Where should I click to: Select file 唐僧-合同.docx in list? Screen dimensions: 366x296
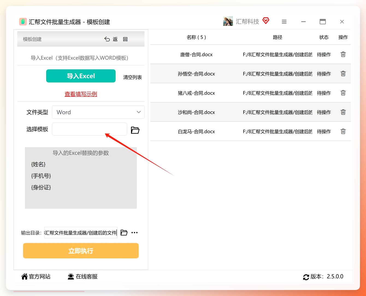(x=196, y=55)
